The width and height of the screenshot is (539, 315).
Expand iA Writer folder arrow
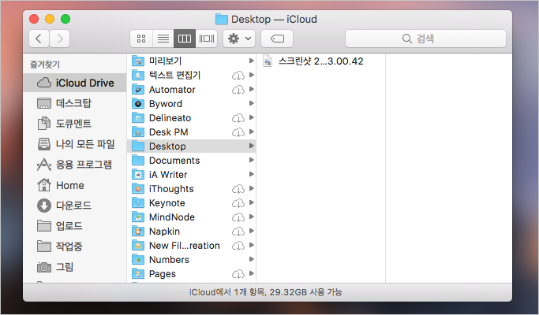tap(251, 174)
